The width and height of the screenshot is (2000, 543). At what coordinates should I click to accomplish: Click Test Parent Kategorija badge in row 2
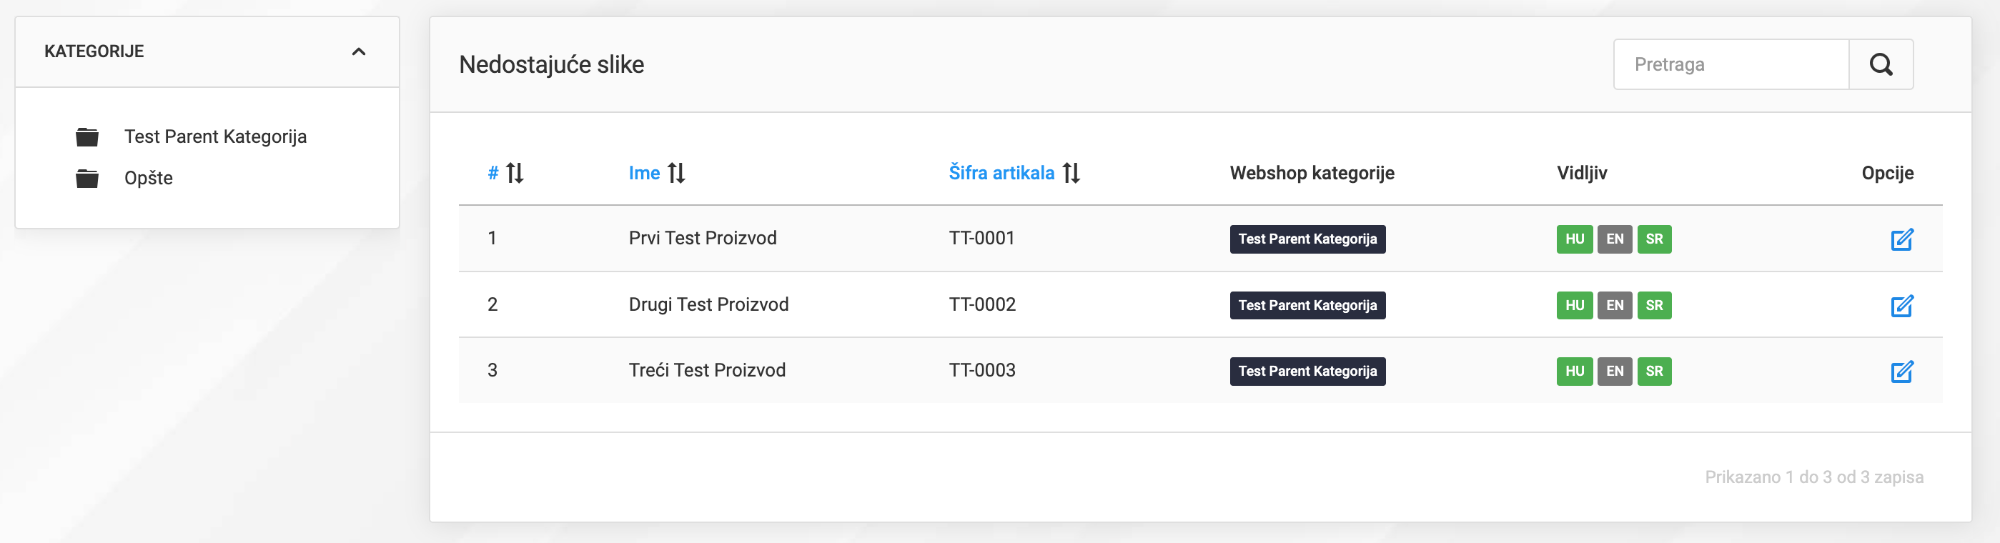(1307, 305)
